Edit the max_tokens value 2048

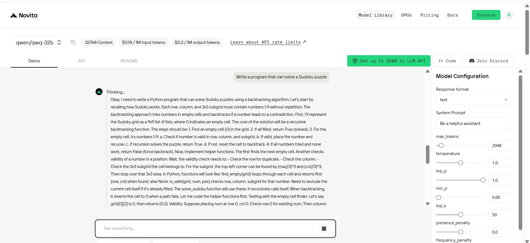click(x=500, y=145)
